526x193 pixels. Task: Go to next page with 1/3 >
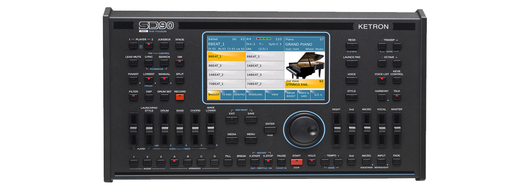pos(317,95)
